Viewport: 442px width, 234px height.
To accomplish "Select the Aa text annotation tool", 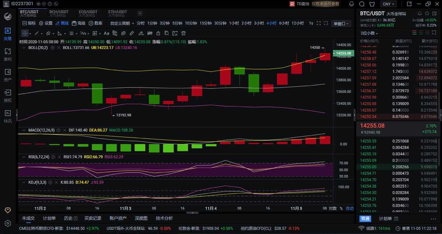I will (107, 33).
